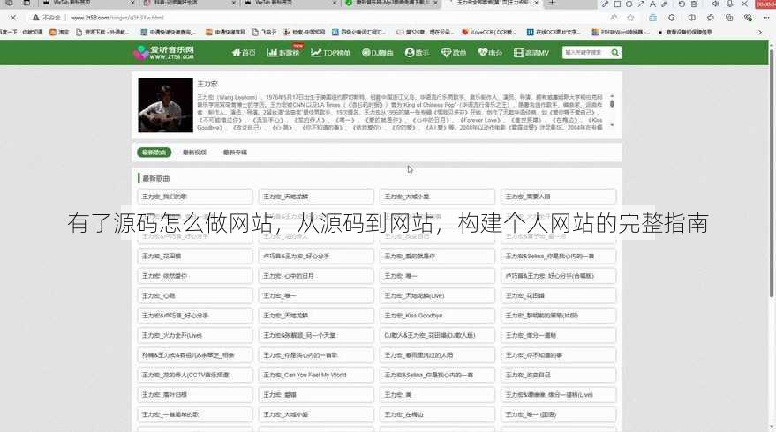Open 王力宏_落叶归根 song
Image resolution: width=776 pixels, height=432 pixels.
click(x=195, y=394)
